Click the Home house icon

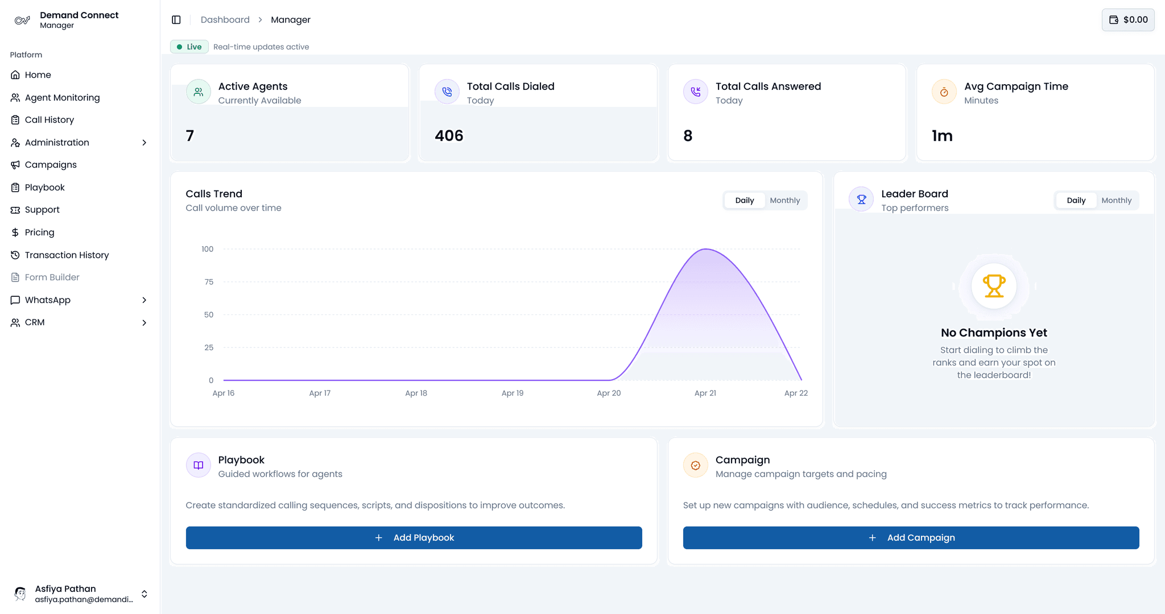(15, 75)
